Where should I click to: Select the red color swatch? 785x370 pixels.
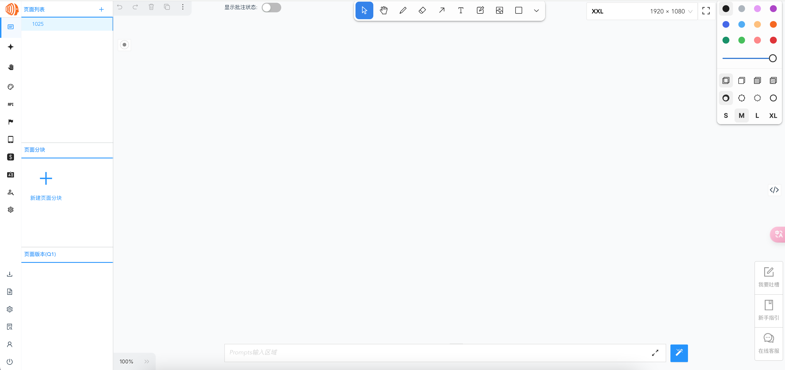773,40
